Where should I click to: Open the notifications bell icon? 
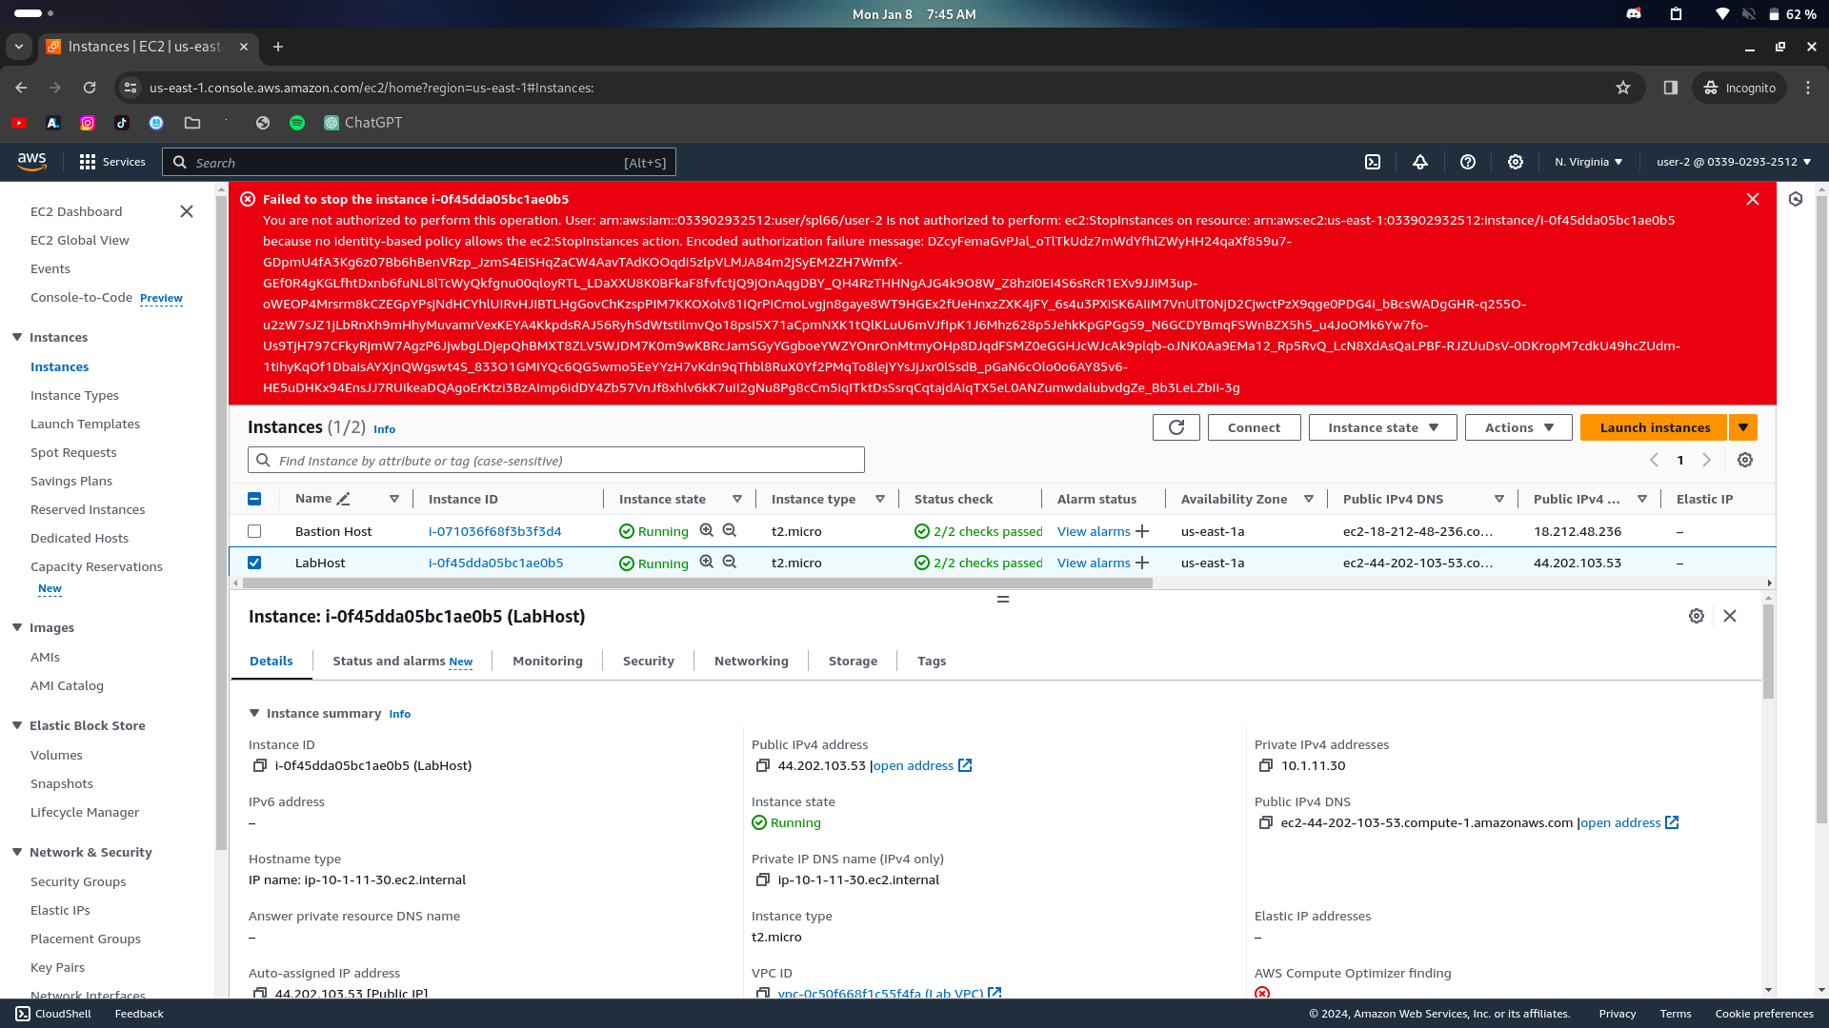[x=1420, y=162]
